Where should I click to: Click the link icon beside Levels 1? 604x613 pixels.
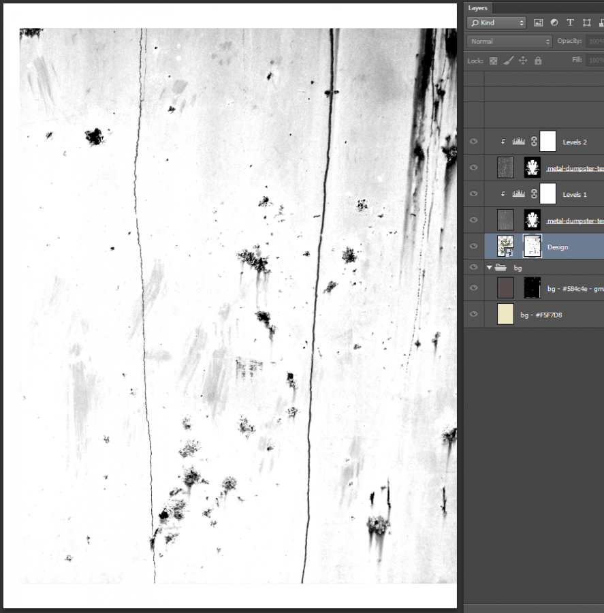tap(533, 193)
